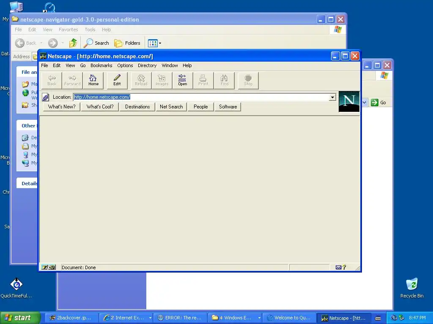Click the Windows Start button
This screenshot has height=324, width=433.
pyautogui.click(x=20, y=318)
